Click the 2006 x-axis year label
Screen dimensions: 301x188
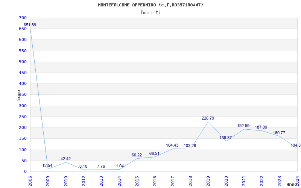point(30,180)
